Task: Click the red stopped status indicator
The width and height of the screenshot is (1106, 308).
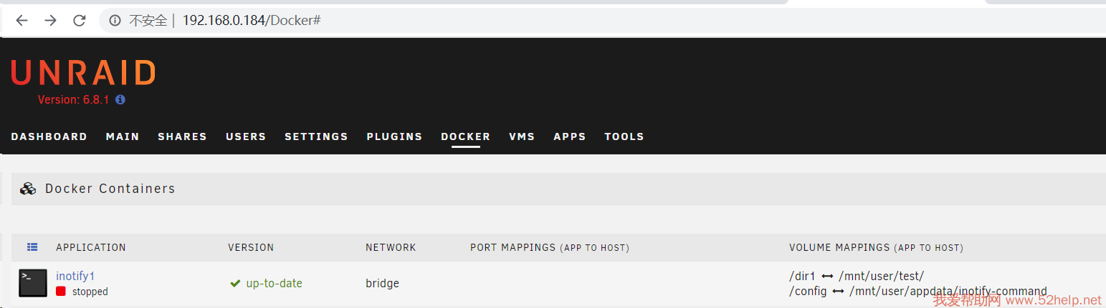Action: tap(61, 292)
